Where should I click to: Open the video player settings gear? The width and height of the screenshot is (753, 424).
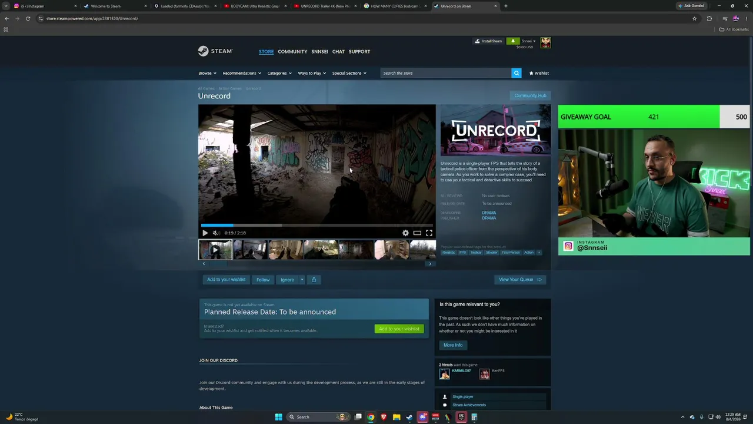pos(405,233)
